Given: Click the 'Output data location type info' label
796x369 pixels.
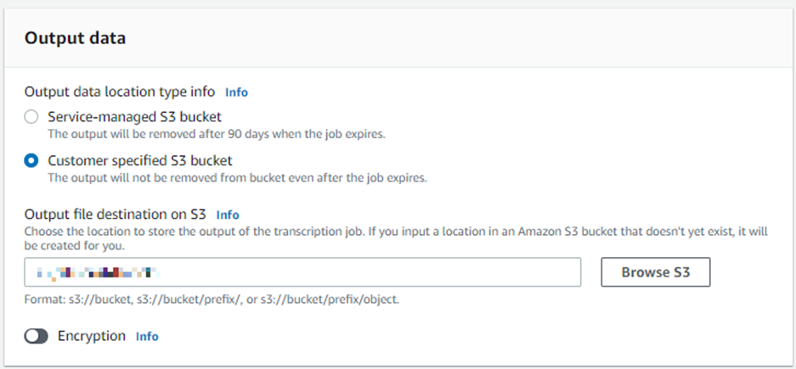Looking at the screenshot, I should [x=120, y=92].
